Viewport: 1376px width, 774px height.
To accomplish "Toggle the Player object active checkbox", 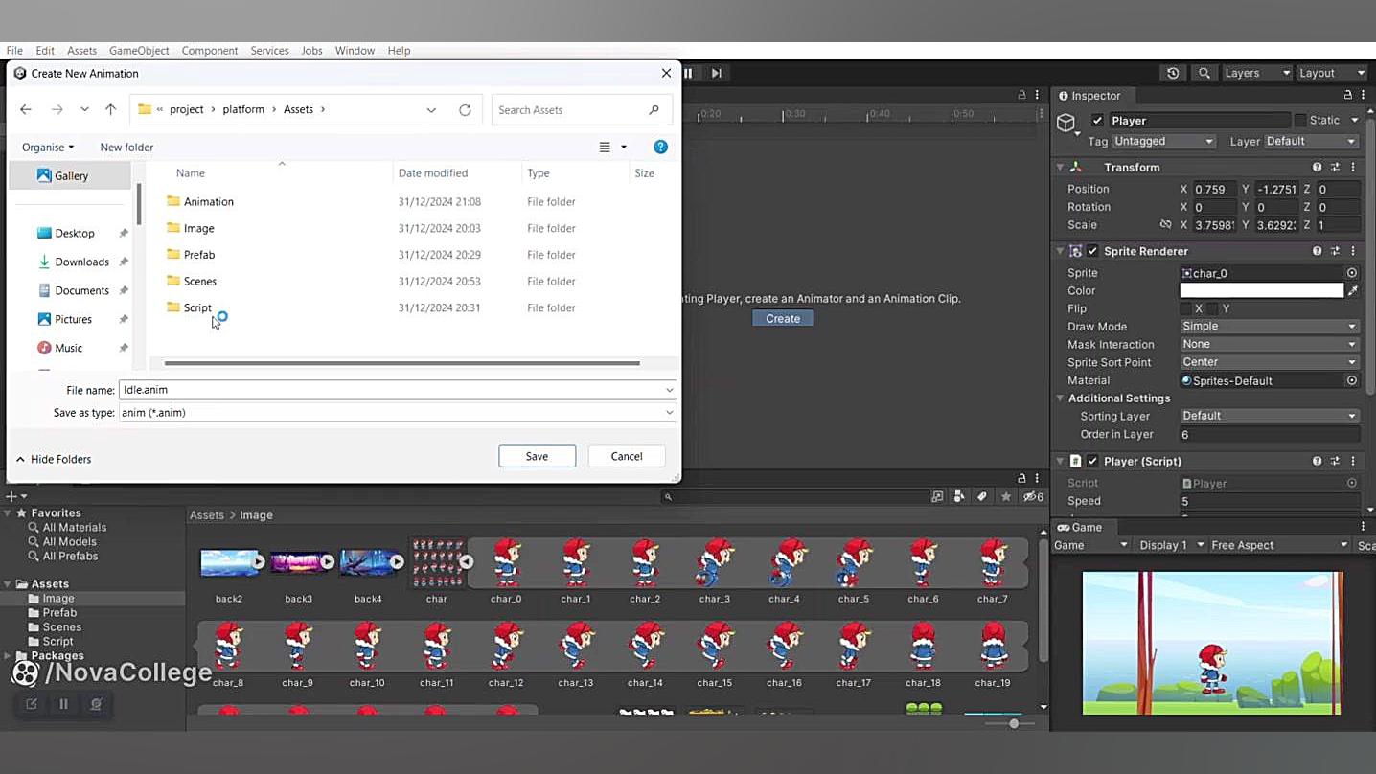I will [1097, 121].
